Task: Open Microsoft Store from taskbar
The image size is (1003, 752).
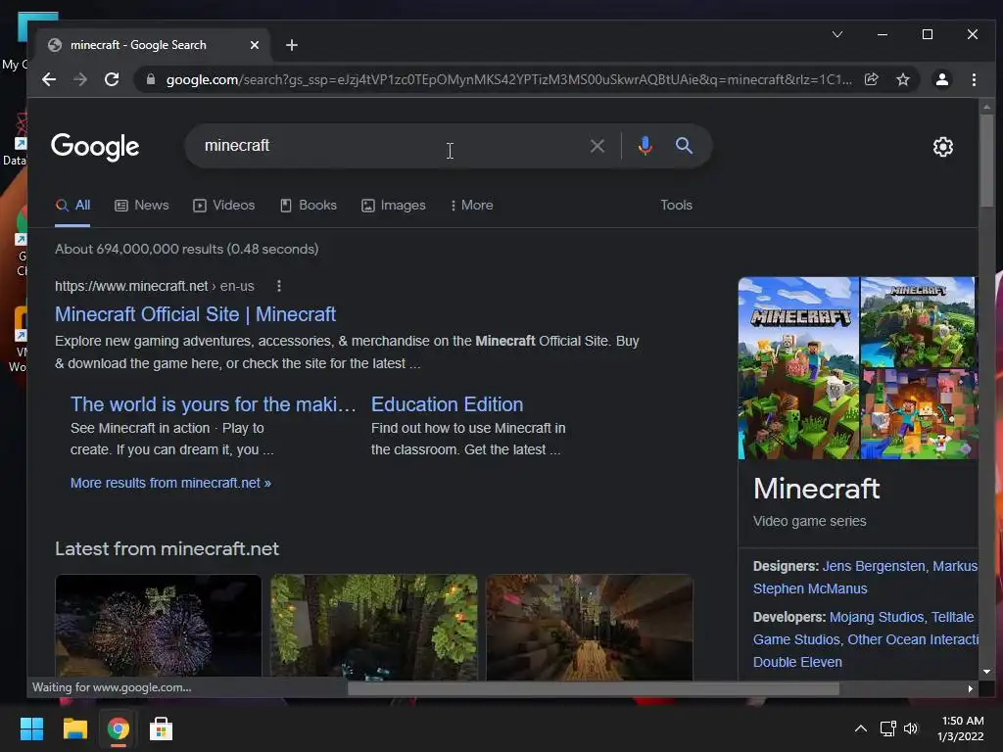Action: coord(162,728)
